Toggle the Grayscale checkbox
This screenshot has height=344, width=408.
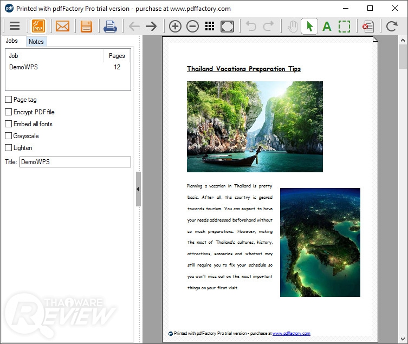(9, 136)
